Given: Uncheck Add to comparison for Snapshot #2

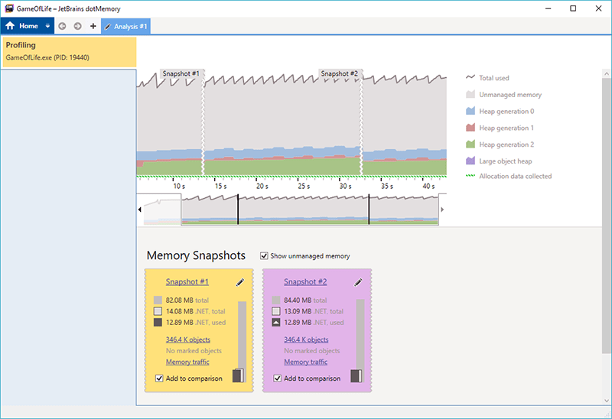Looking at the screenshot, I should [277, 378].
